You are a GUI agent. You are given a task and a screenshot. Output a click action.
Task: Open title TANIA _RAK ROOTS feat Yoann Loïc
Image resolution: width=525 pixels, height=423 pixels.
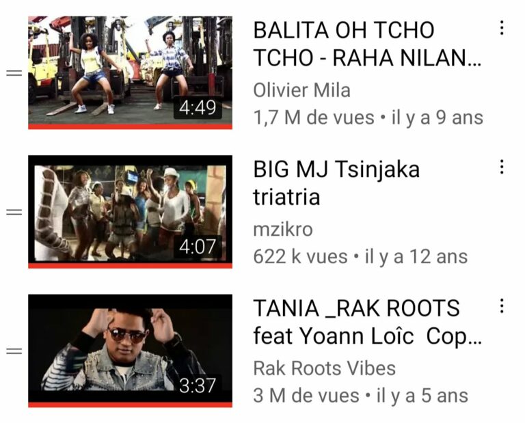[367, 322]
